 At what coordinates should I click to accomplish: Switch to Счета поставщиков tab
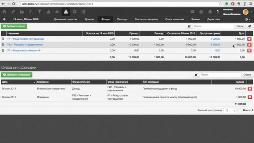(146, 19)
